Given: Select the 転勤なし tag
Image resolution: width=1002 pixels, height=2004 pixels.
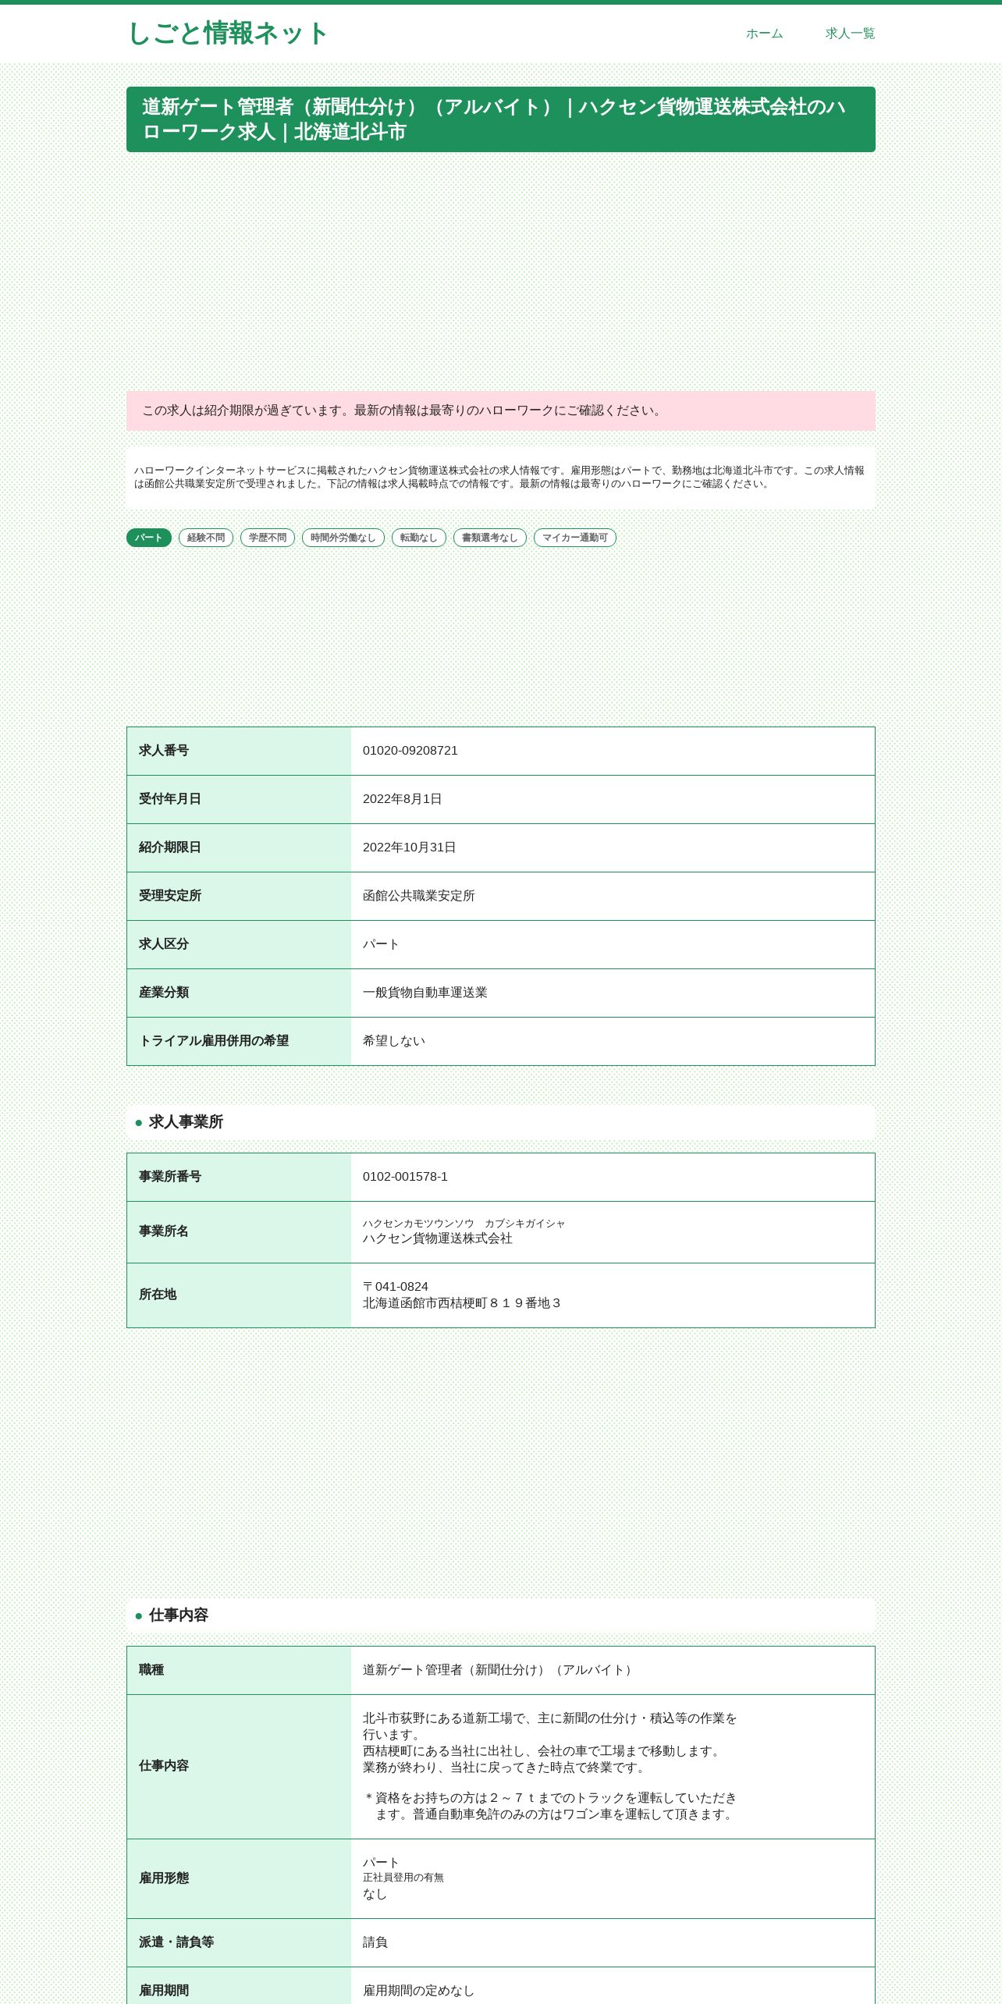Looking at the screenshot, I should click(x=419, y=538).
